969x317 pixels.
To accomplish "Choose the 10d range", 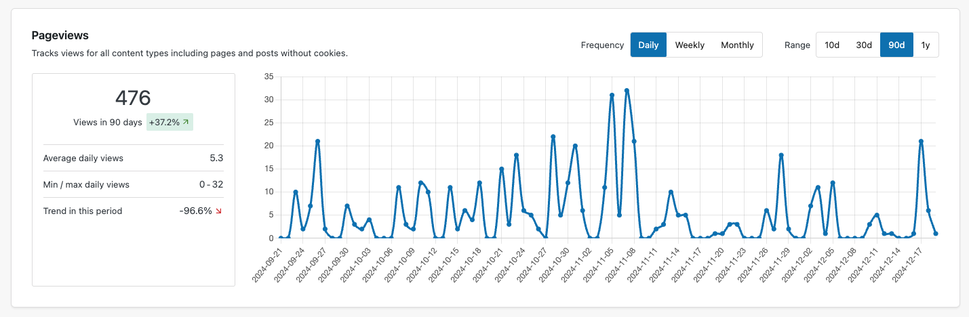I will tap(832, 45).
